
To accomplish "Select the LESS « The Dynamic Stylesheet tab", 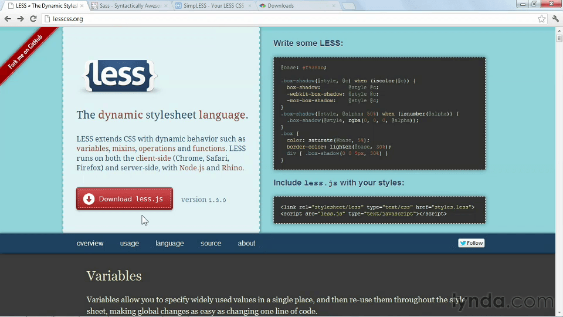I will [45, 6].
